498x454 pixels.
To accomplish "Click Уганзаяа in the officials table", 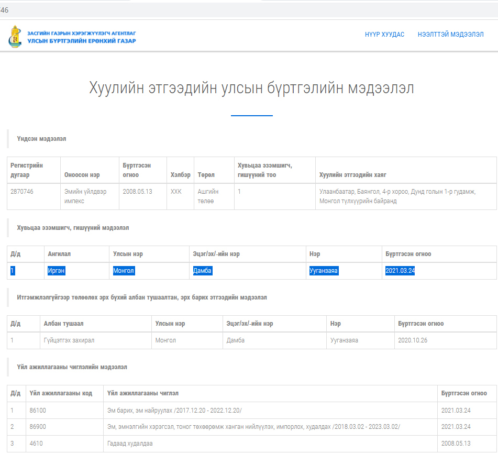I will click(344, 340).
